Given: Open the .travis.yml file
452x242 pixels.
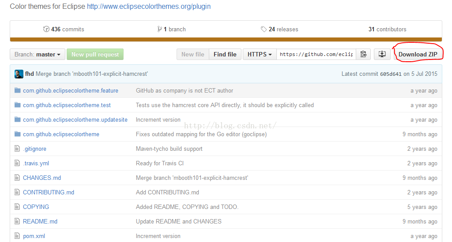Looking at the screenshot, I should pyautogui.click(x=36, y=164).
